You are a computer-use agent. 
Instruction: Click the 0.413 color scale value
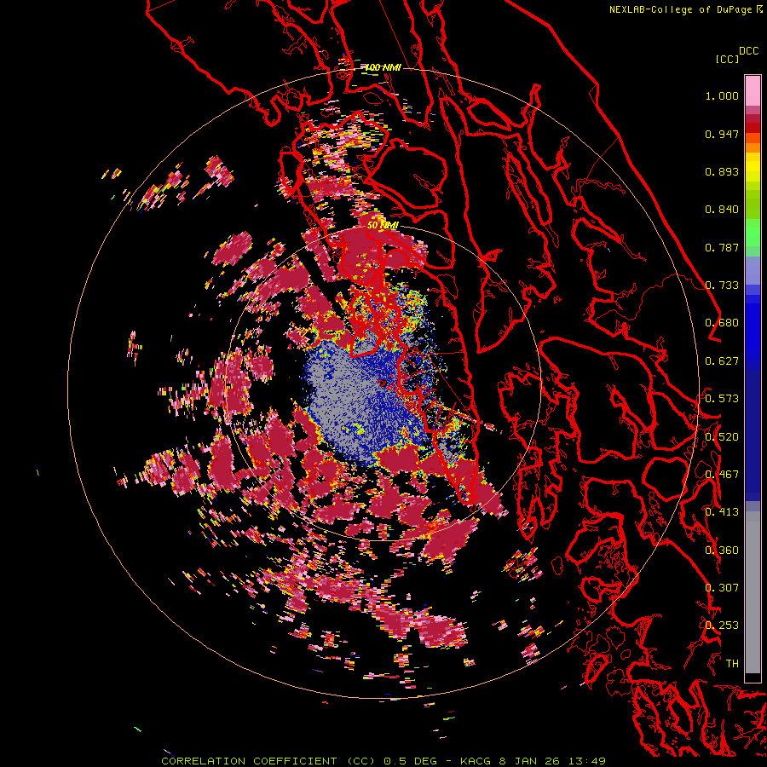tap(722, 512)
